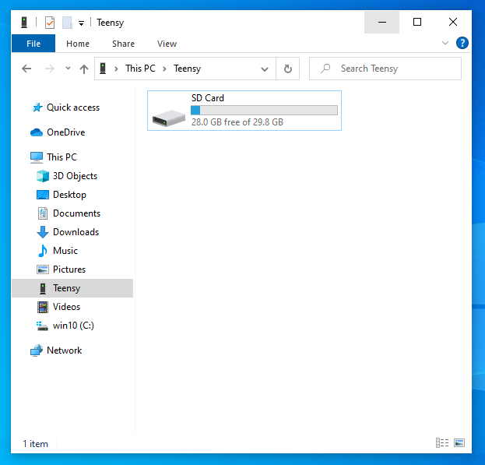Switch to the View ribbon tab

[x=167, y=44]
